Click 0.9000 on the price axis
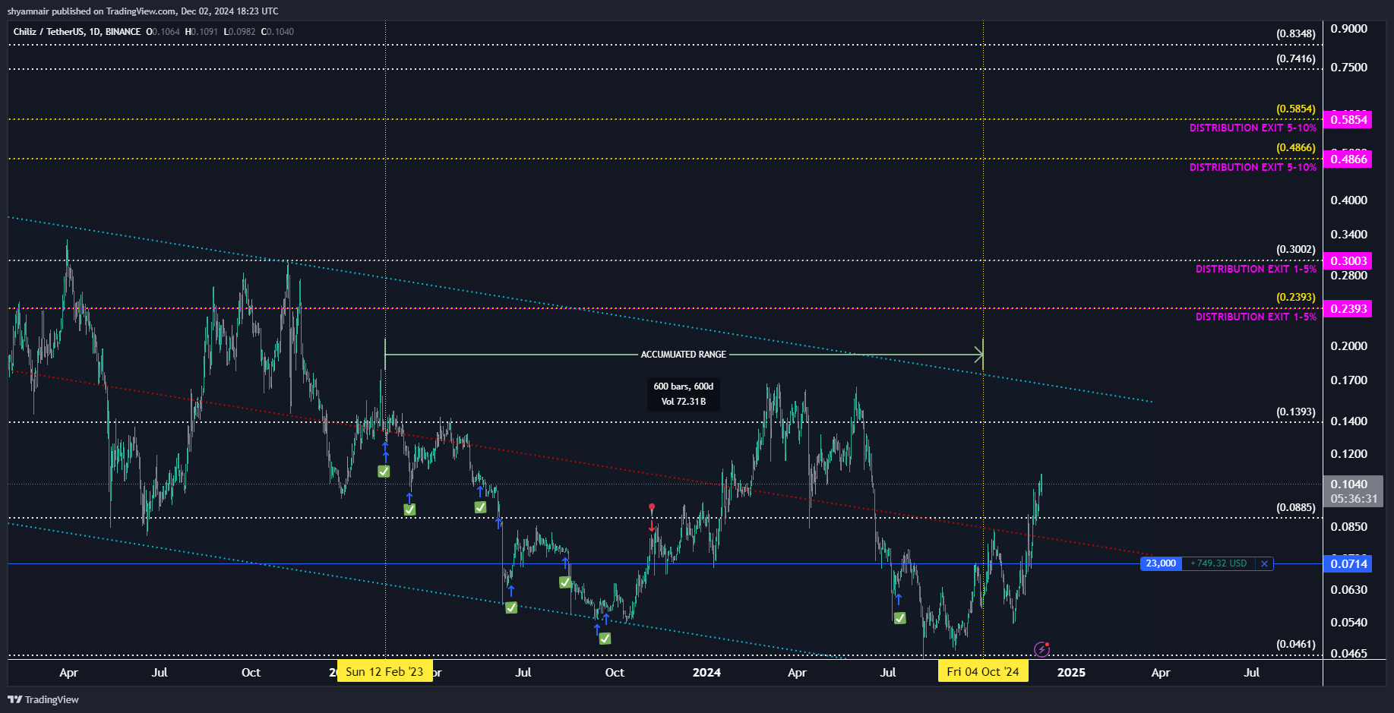The height and width of the screenshot is (713, 1394). point(1348,29)
